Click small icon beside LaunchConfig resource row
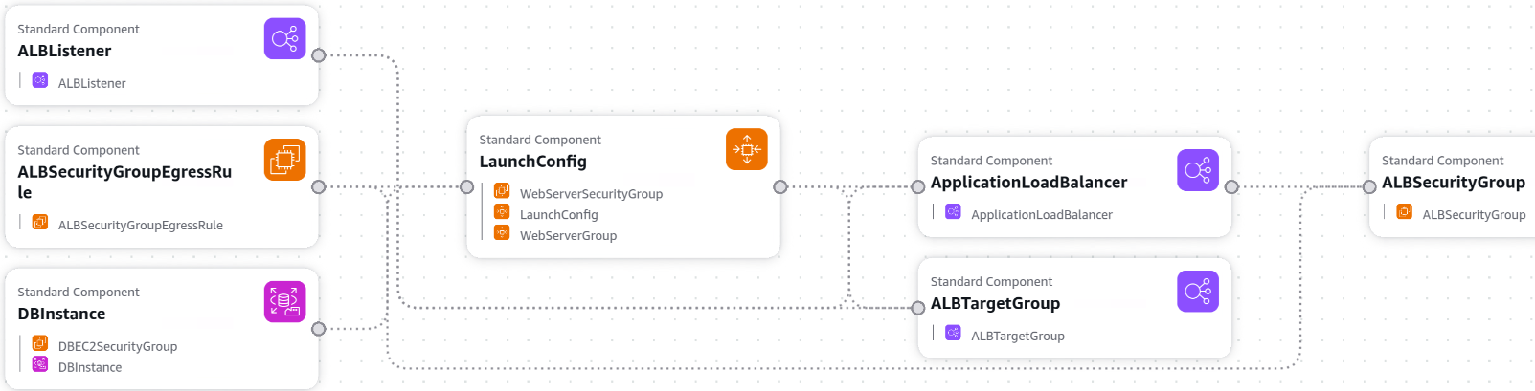Screen dimensions: 1535x391 tap(502, 211)
